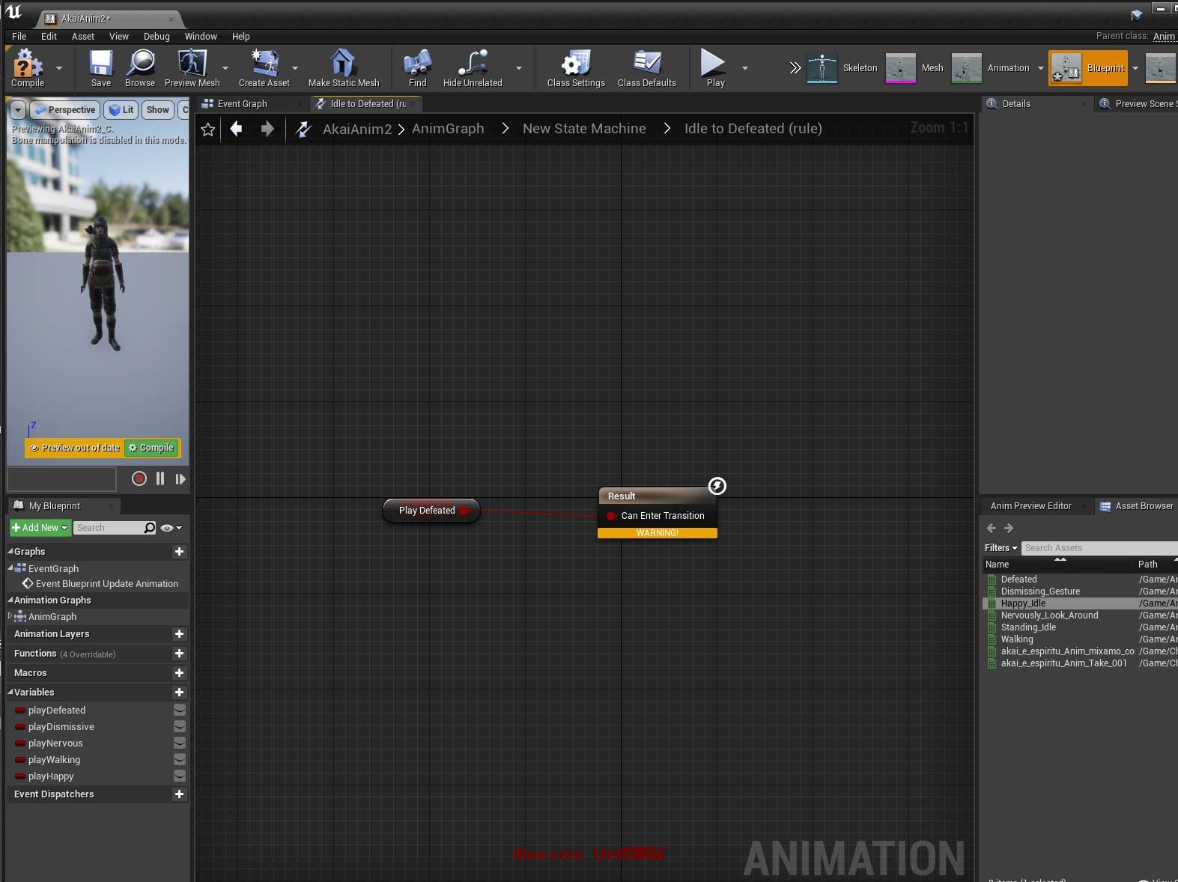Screen dimensions: 1178x882
Task: Toggle playWalking variable visibility
Action: (x=180, y=759)
